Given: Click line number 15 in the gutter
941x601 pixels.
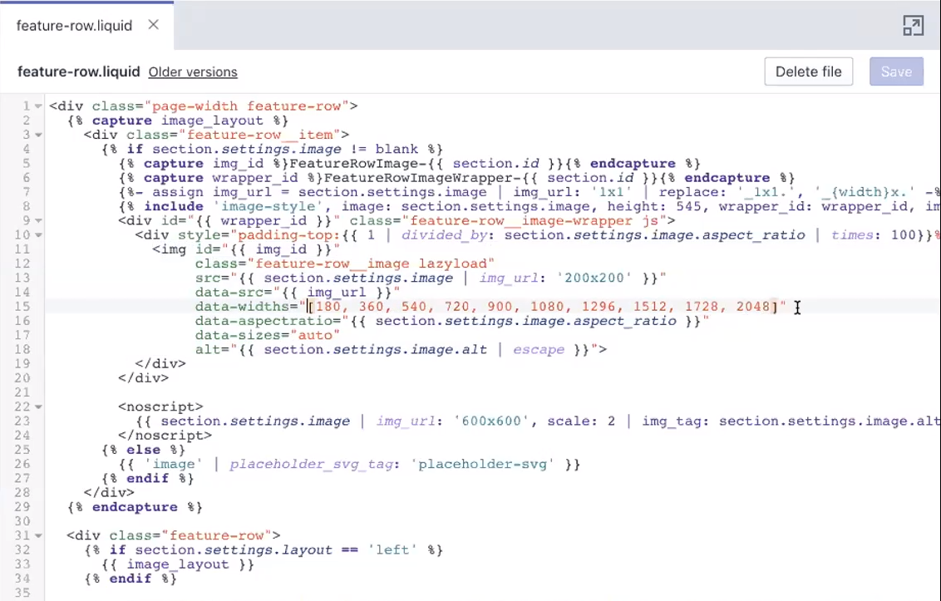Looking at the screenshot, I should tap(22, 306).
